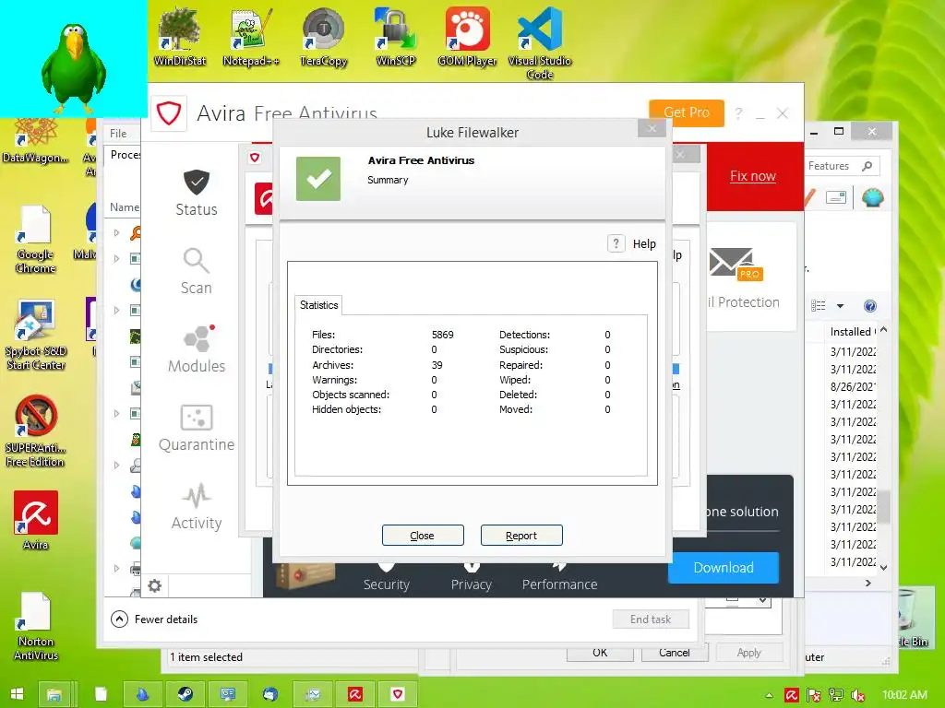Open WinSCP desktop shortcut

point(395,37)
